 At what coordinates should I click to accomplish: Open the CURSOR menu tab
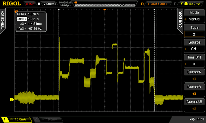pyautogui.click(x=181, y=19)
